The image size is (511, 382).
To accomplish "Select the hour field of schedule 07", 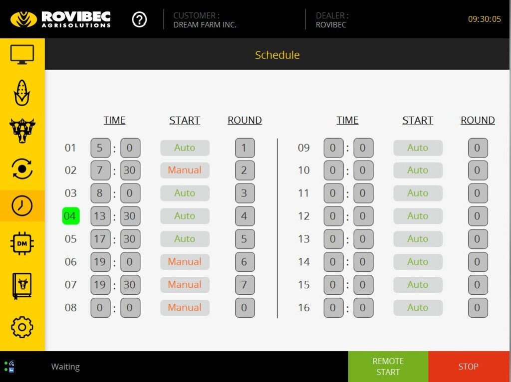I will pyautogui.click(x=100, y=285).
